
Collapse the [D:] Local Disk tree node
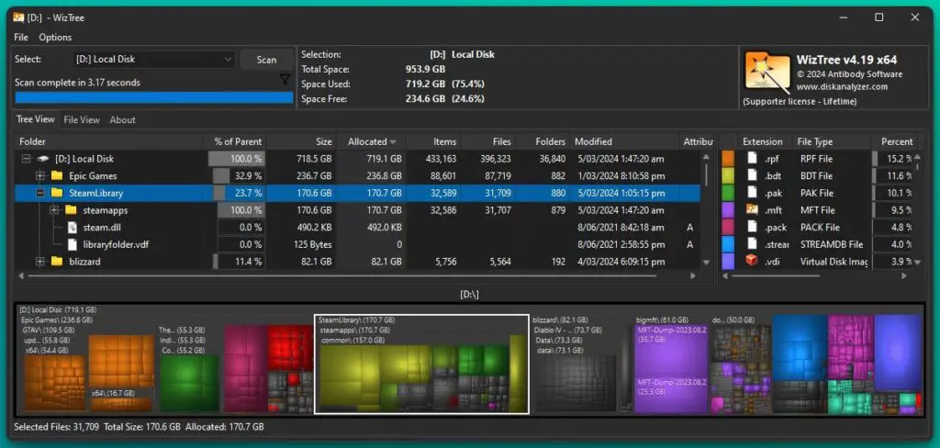click(x=26, y=159)
